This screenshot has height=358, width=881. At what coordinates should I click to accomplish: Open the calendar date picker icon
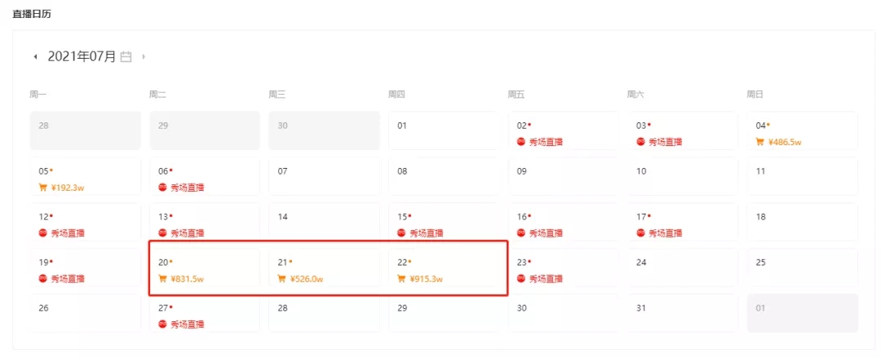point(126,57)
